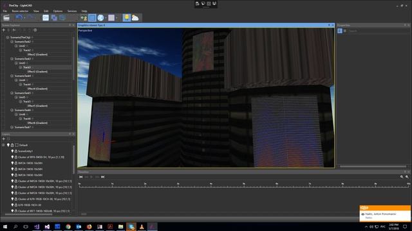Collapse the ScenarioTask2 tree node
This screenshot has width=412, height=231.
point(12,42)
